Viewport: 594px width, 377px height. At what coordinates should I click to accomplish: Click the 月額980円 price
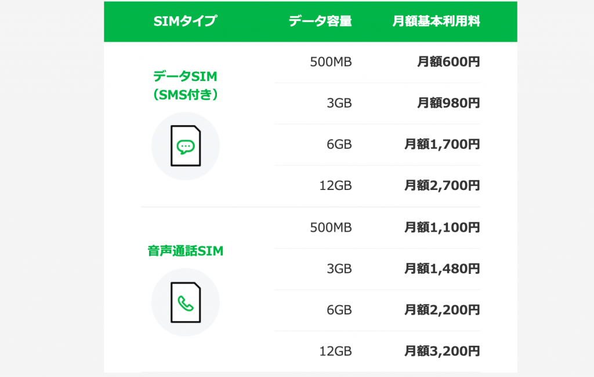pos(448,103)
